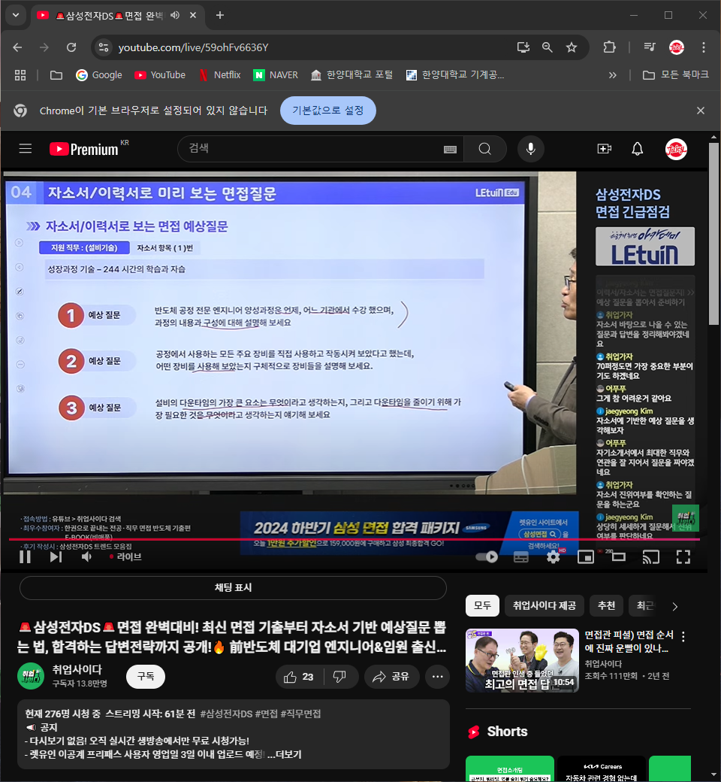Expand hidden bookmarks overflow chevron
The height and width of the screenshot is (782, 721).
(612, 75)
